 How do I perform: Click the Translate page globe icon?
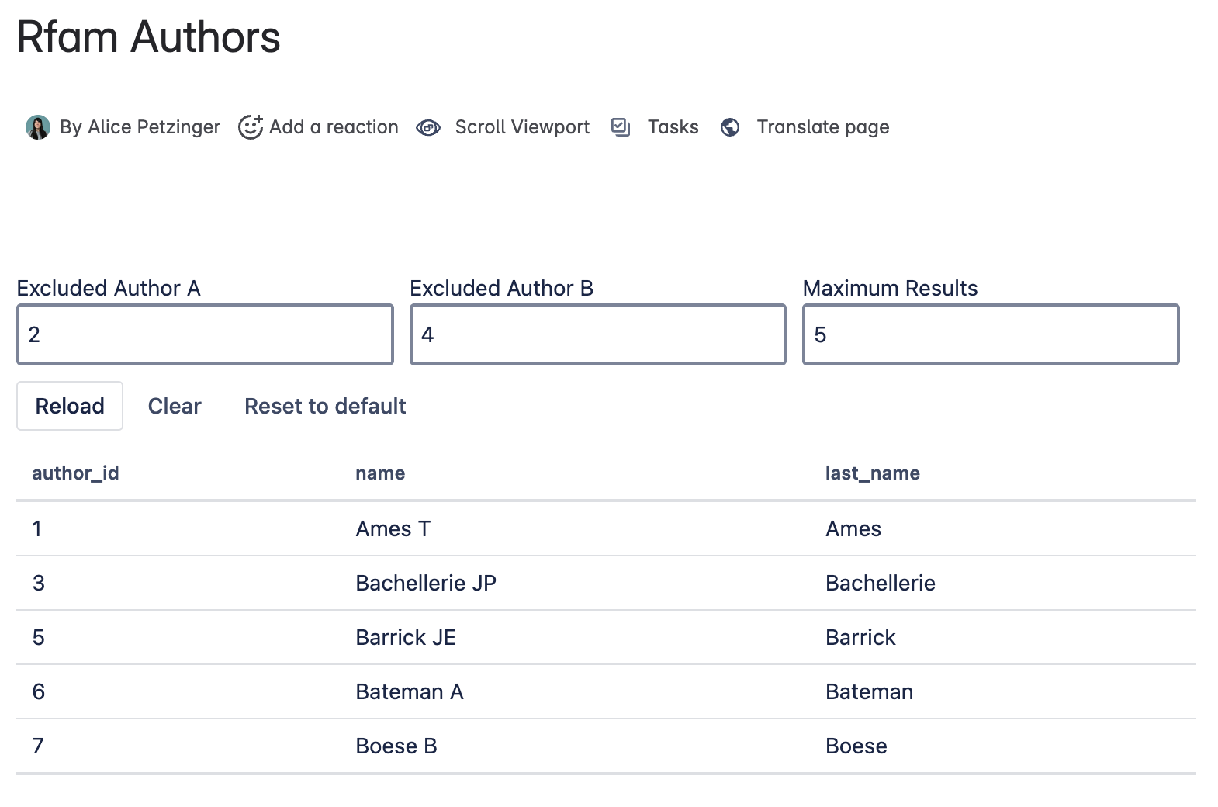click(x=730, y=127)
